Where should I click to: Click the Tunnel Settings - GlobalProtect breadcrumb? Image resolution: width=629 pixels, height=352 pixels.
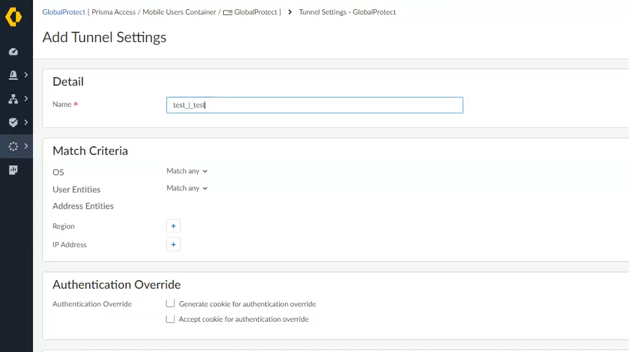coord(347,12)
